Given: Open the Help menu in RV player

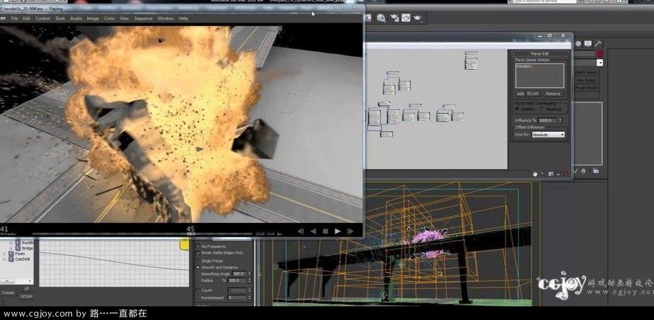Looking at the screenshot, I should (183, 18).
